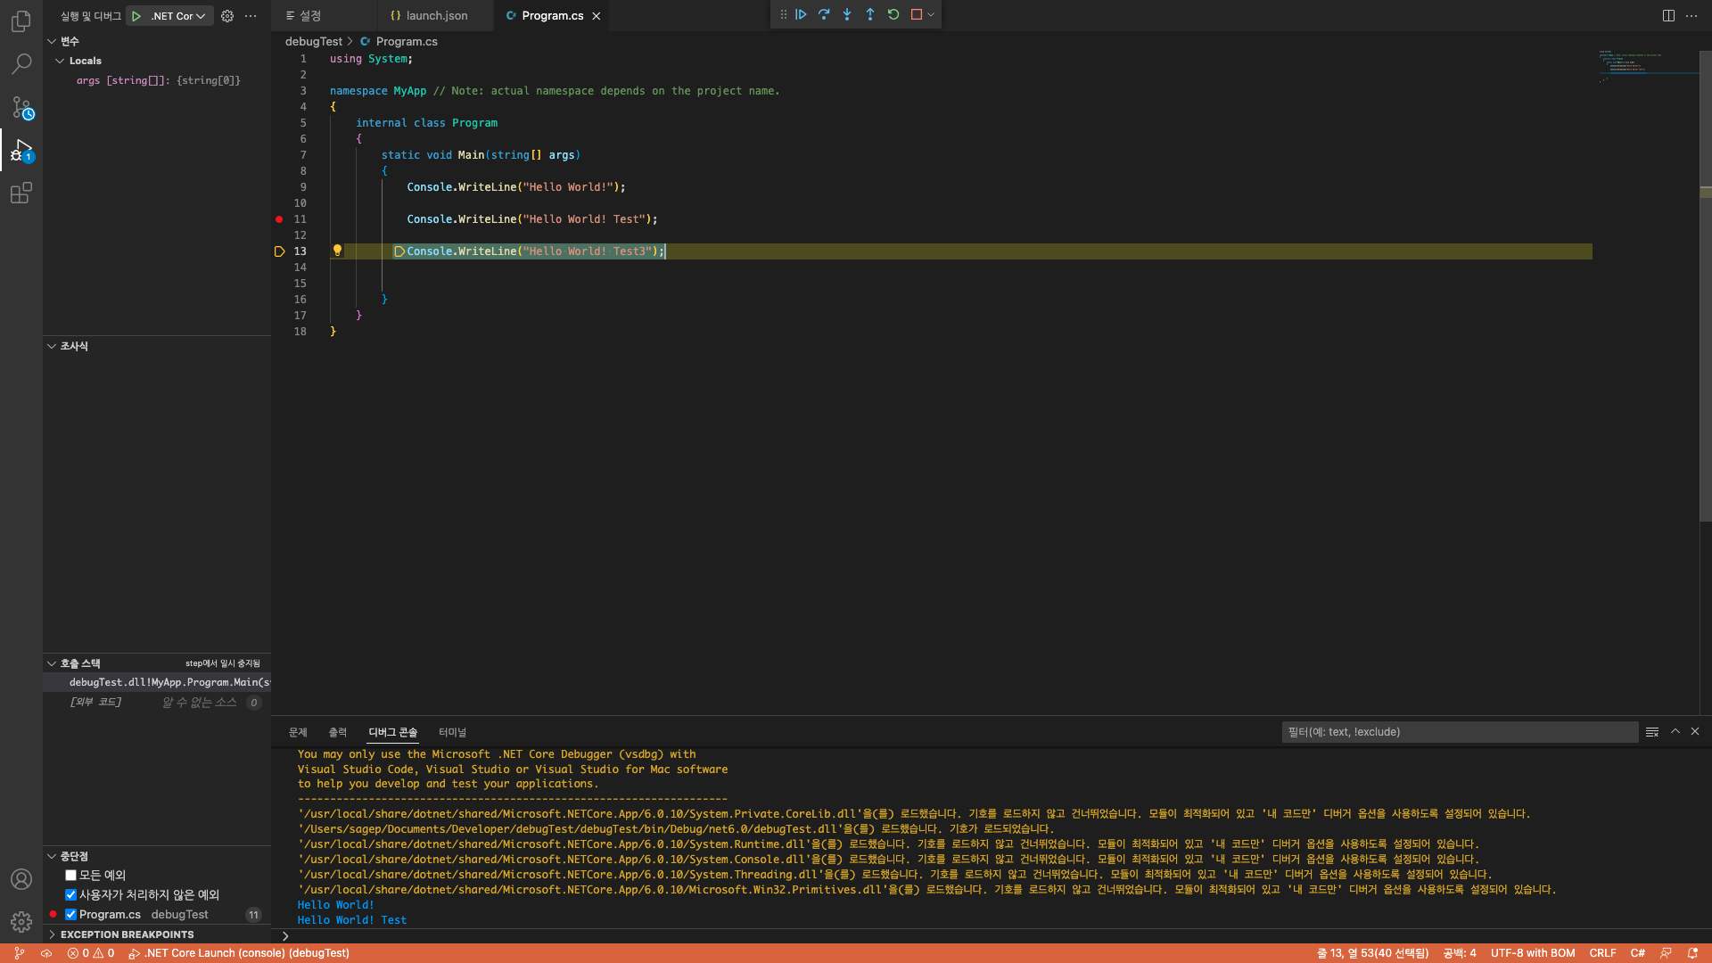The image size is (1712, 963).
Task: Open the Search view in activity bar
Action: click(x=21, y=63)
